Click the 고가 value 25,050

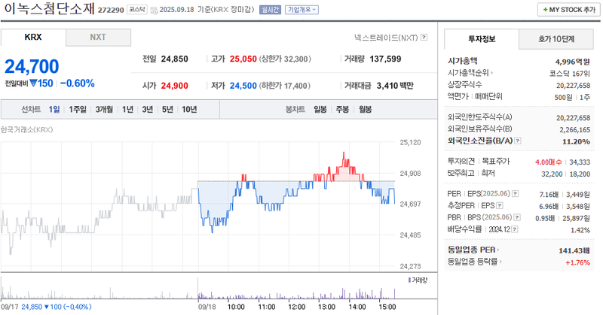point(243,59)
